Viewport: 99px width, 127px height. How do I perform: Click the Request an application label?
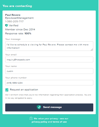[24, 90]
